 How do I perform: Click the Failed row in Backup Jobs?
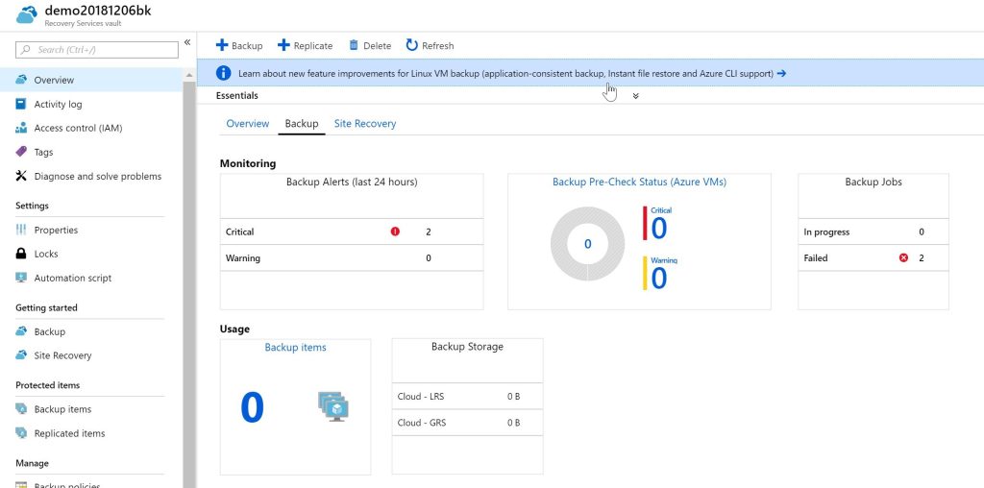pos(873,257)
